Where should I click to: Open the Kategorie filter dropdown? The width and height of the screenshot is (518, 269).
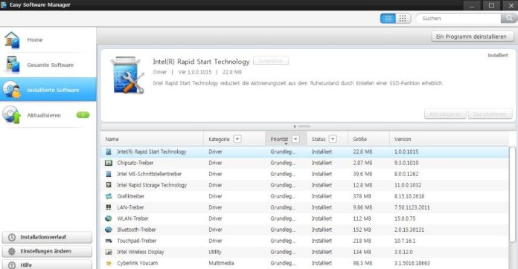point(237,139)
